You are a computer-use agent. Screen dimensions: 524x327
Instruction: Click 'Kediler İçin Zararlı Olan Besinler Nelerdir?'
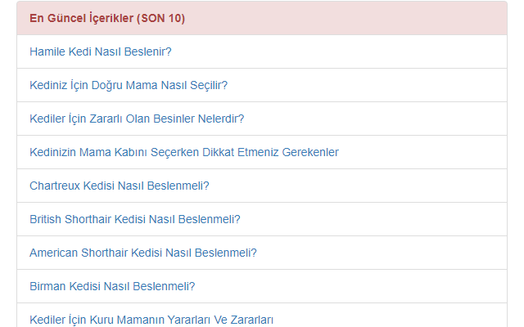[137, 119]
